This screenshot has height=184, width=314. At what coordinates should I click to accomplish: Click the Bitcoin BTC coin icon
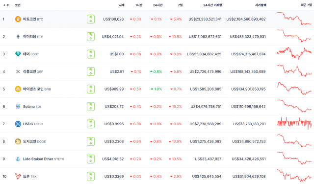click(x=18, y=19)
